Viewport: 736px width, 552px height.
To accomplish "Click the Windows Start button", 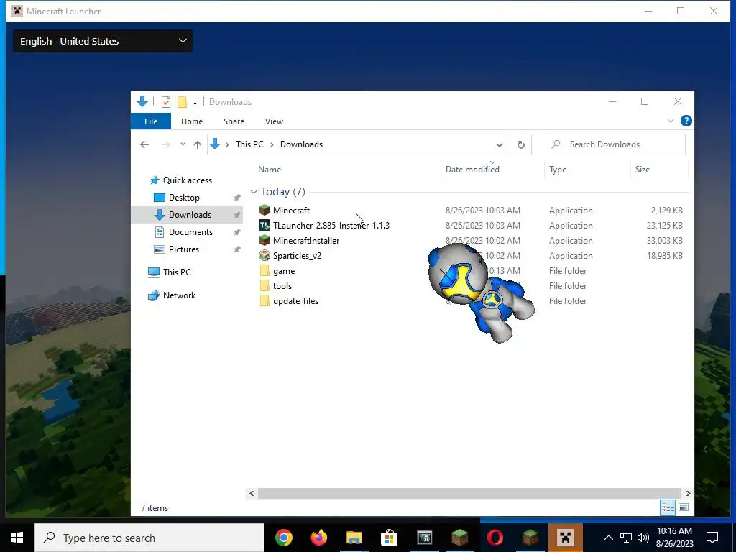I will tap(17, 538).
